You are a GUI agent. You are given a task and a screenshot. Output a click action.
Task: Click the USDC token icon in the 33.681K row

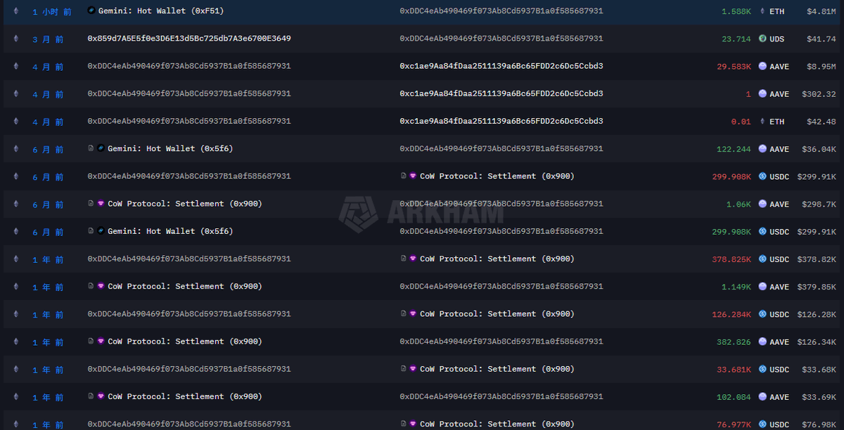coord(762,370)
